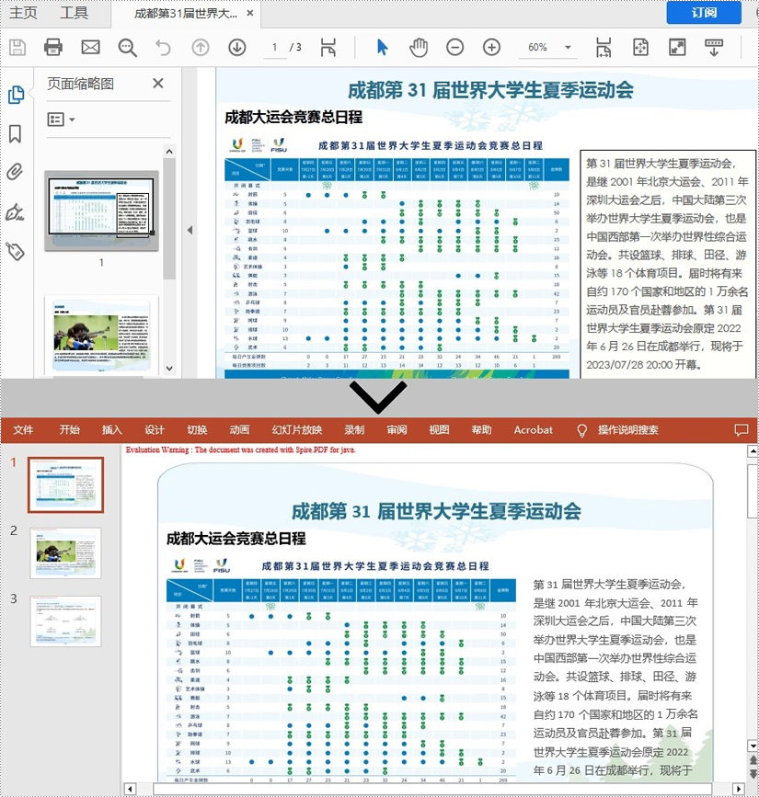Image resolution: width=759 pixels, height=797 pixels.
Task: Undo with the curved arrow icon
Action: pos(163,47)
